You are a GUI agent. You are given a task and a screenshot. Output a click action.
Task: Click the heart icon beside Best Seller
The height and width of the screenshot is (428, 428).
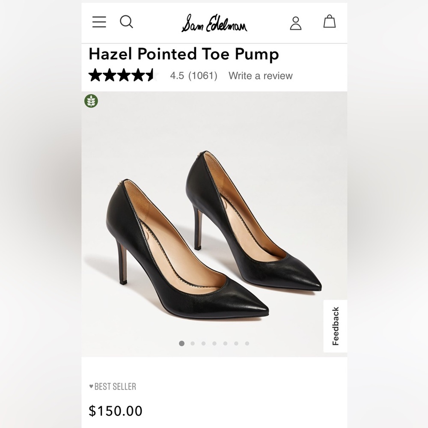(x=90, y=386)
